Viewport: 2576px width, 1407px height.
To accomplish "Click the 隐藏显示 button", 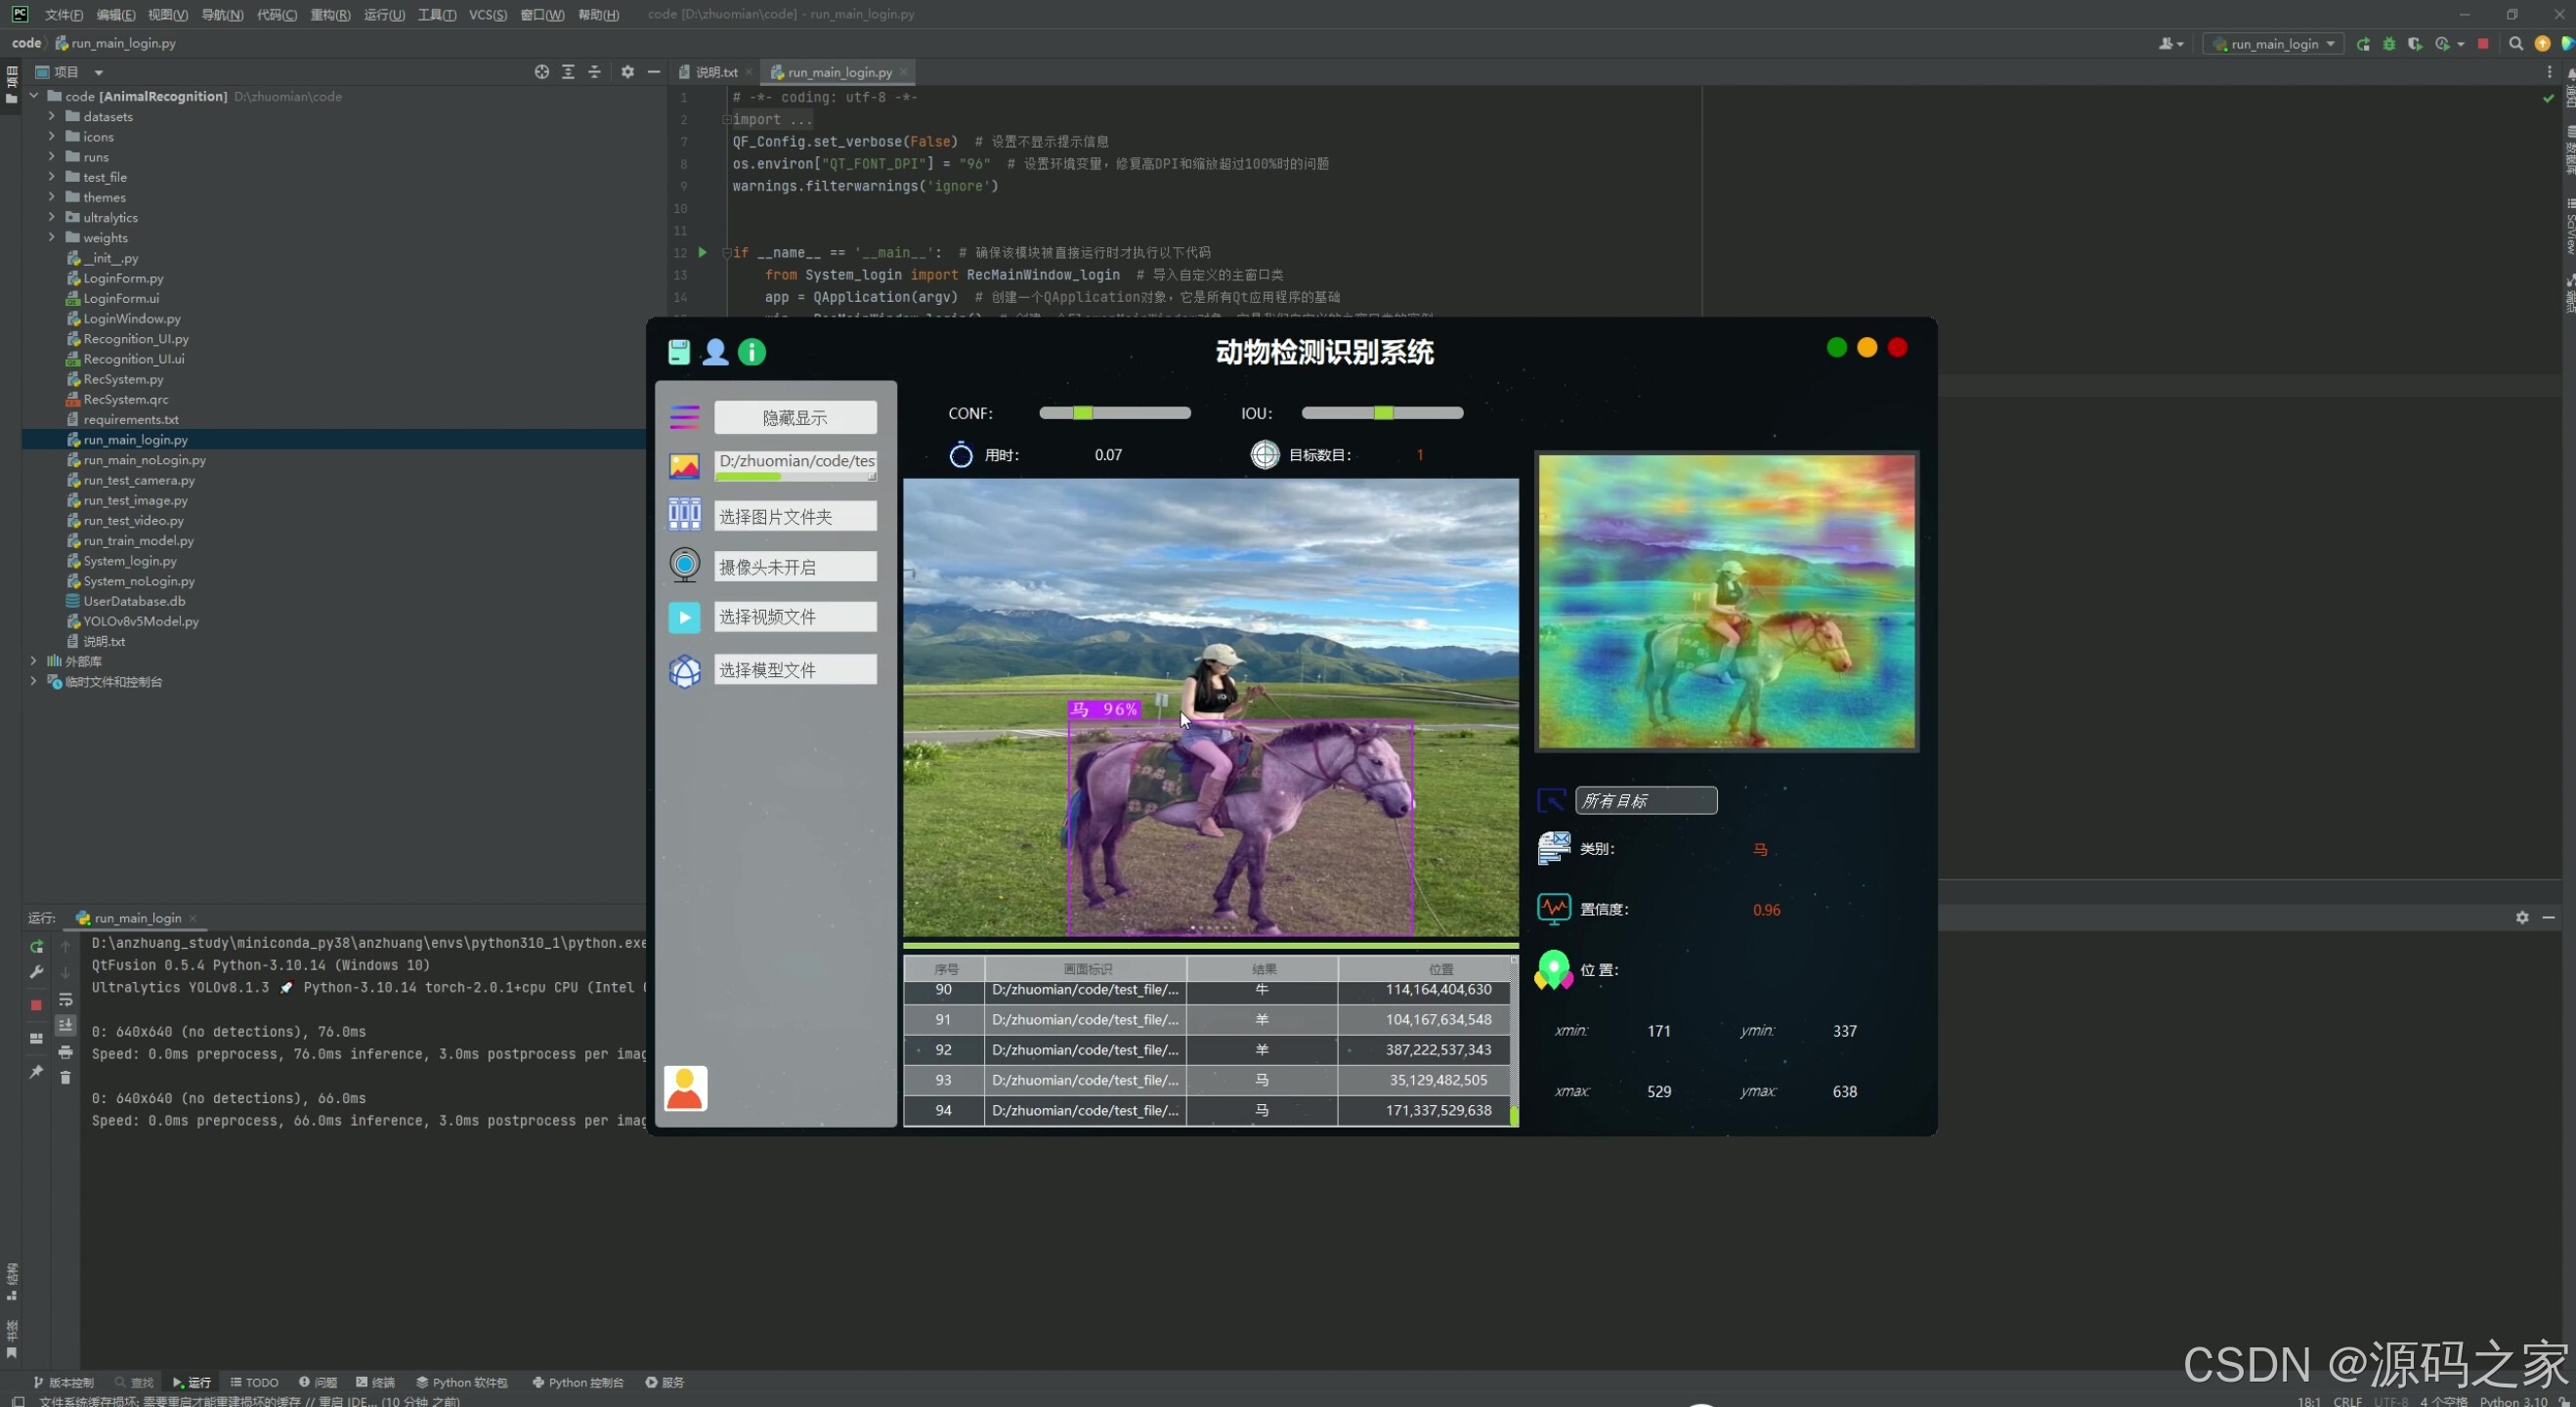I will point(795,417).
